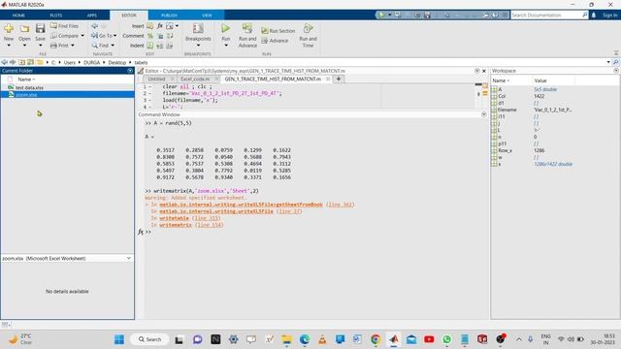Open Command Window actions menu
This screenshot has width=621, height=349.
(x=483, y=114)
